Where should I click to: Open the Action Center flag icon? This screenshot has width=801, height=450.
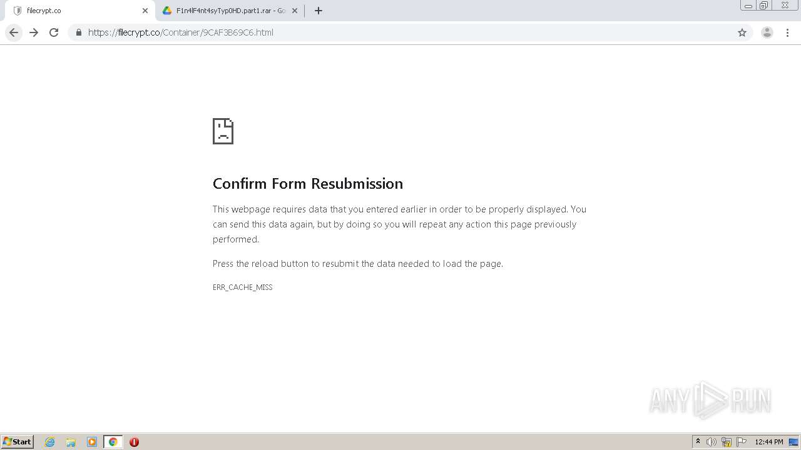click(742, 442)
